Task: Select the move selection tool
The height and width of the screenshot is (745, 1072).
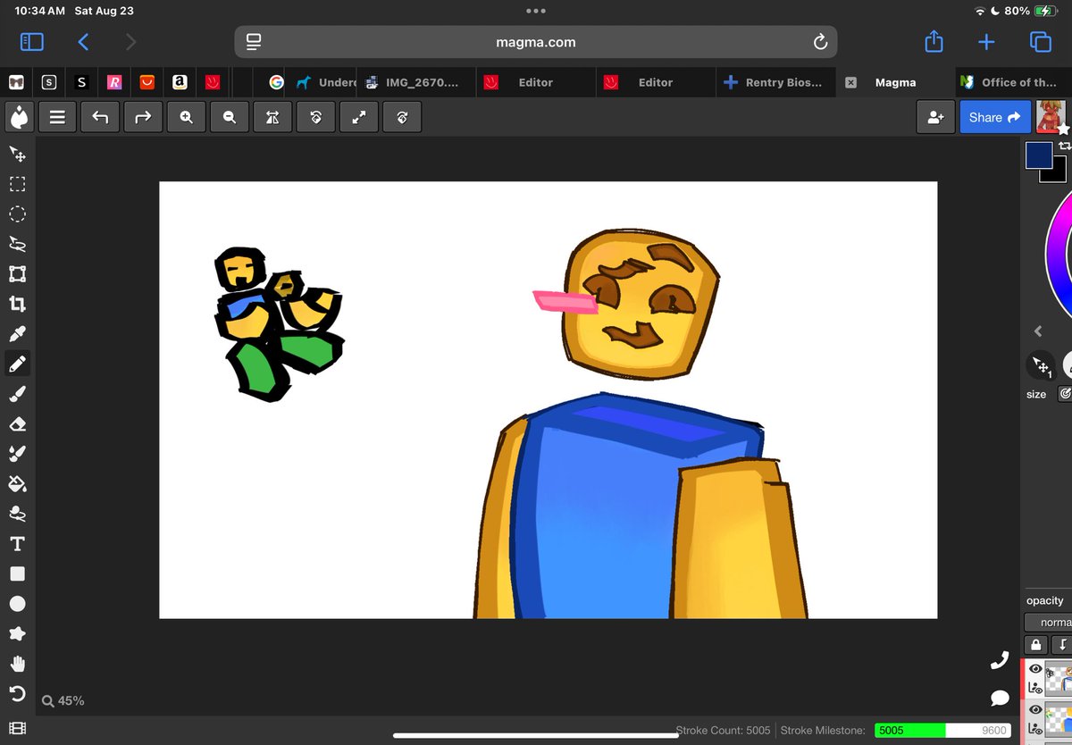Action: pyautogui.click(x=17, y=154)
